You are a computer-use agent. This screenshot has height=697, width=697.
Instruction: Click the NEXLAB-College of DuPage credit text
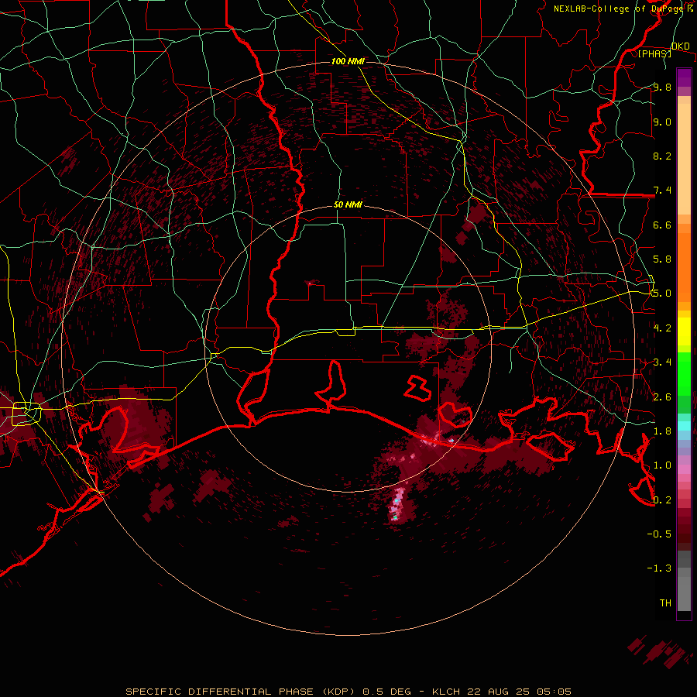click(623, 9)
